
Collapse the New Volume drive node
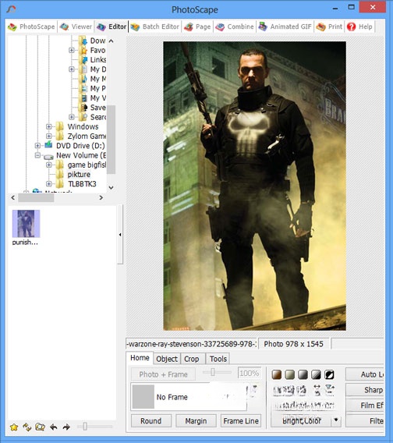[37, 155]
